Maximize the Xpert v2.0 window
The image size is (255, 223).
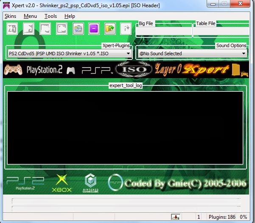(x=224, y=4)
